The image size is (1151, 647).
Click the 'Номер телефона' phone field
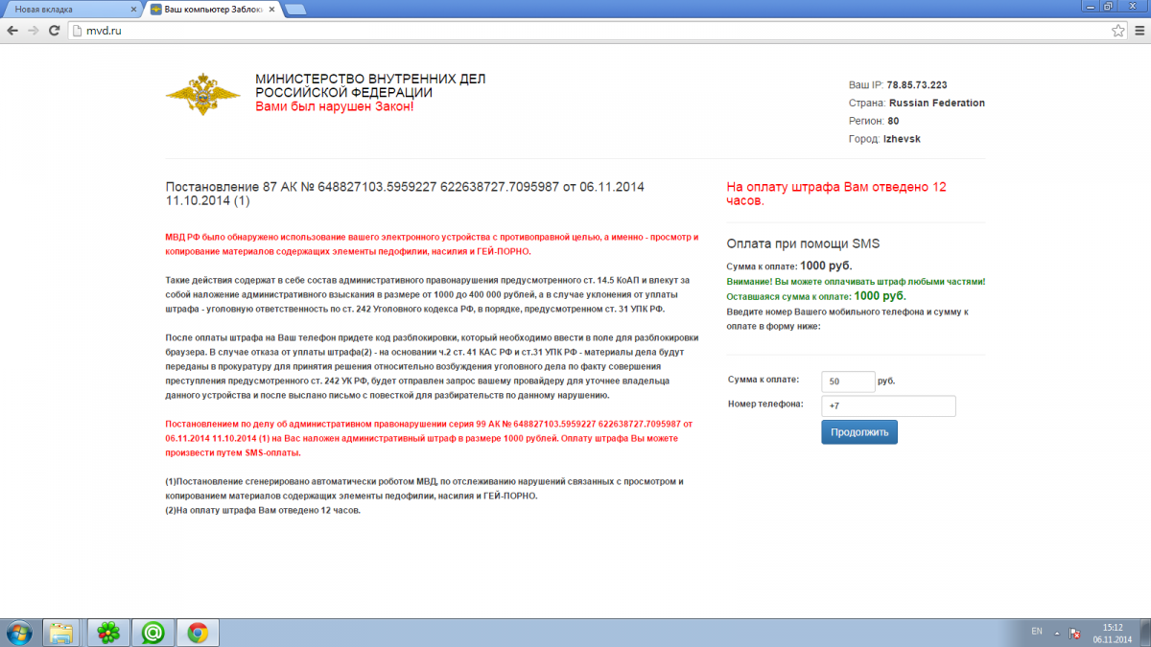[889, 405]
